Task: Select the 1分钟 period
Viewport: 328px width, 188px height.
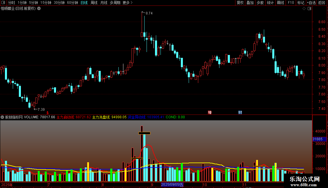Action: click(x=22, y=3)
